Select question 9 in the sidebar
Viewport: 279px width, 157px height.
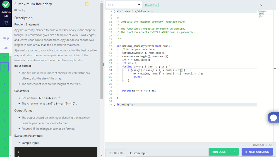(x=4, y=130)
